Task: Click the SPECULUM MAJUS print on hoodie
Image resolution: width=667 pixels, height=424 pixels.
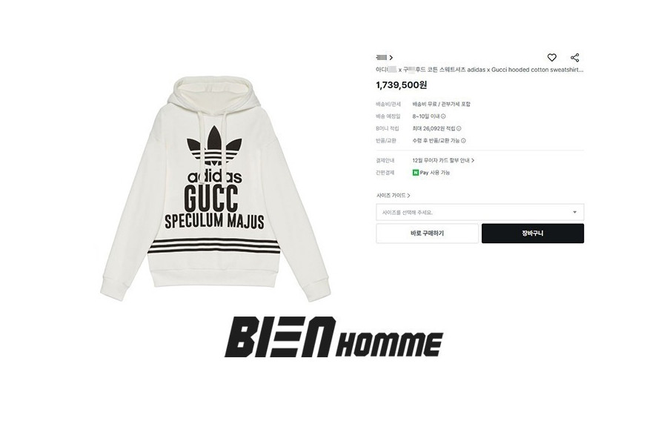Action: 214,222
